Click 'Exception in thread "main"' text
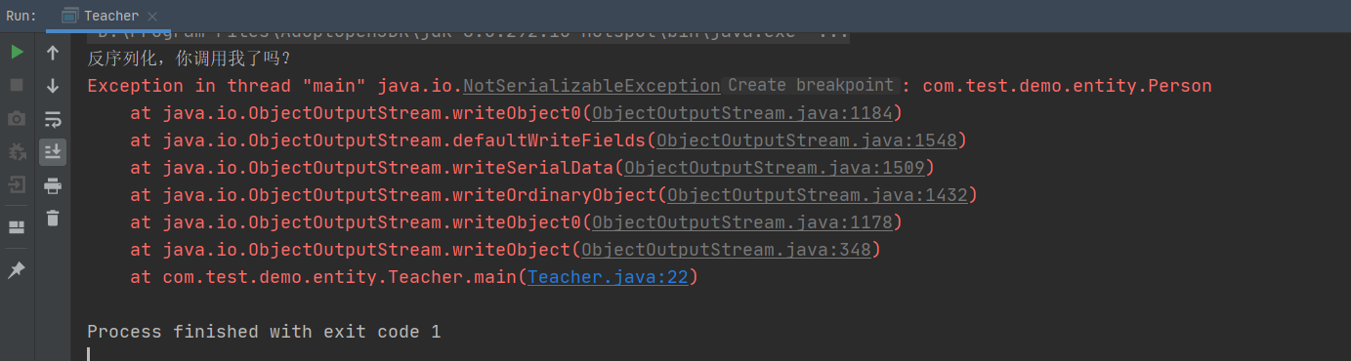This screenshot has height=361, width=1351. (227, 86)
